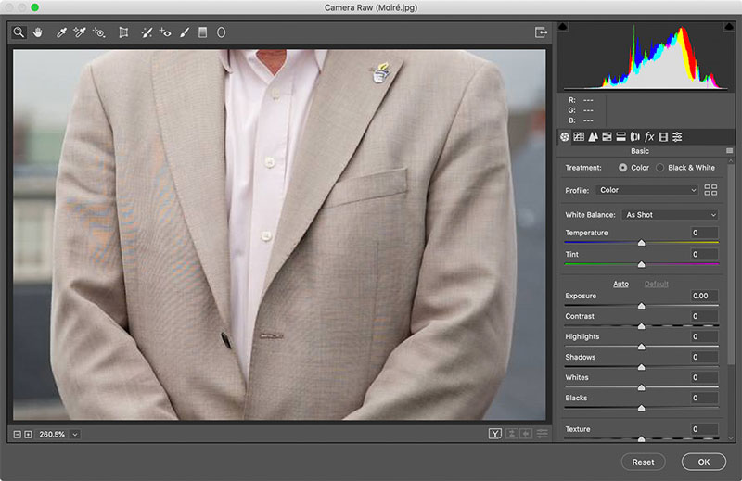Open the zoom level dropdown
The width and height of the screenshot is (742, 481).
click(x=74, y=434)
